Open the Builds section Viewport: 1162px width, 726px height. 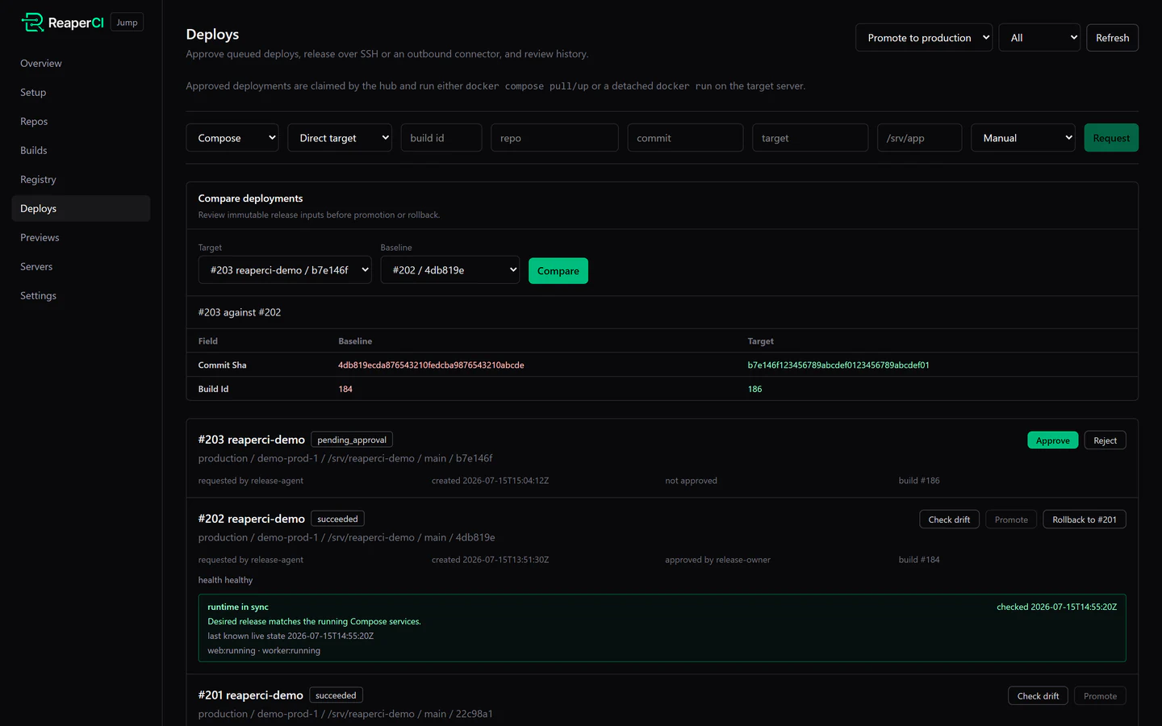(81, 150)
